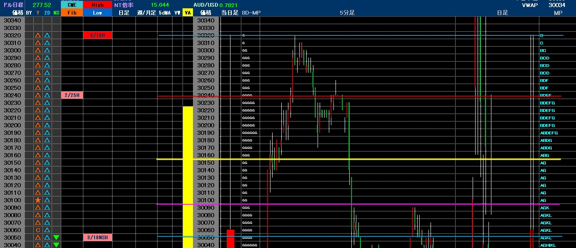The image size is (576, 248).
Task: Click the AUD/USD value 0.7821
Action: 228,5
